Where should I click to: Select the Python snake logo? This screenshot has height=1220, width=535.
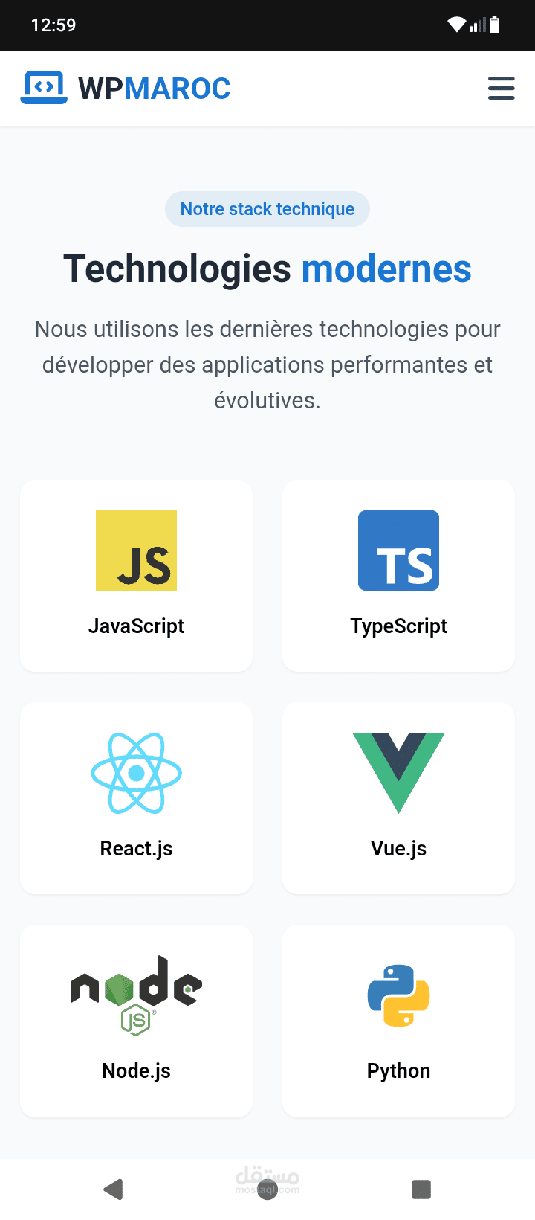[398, 995]
